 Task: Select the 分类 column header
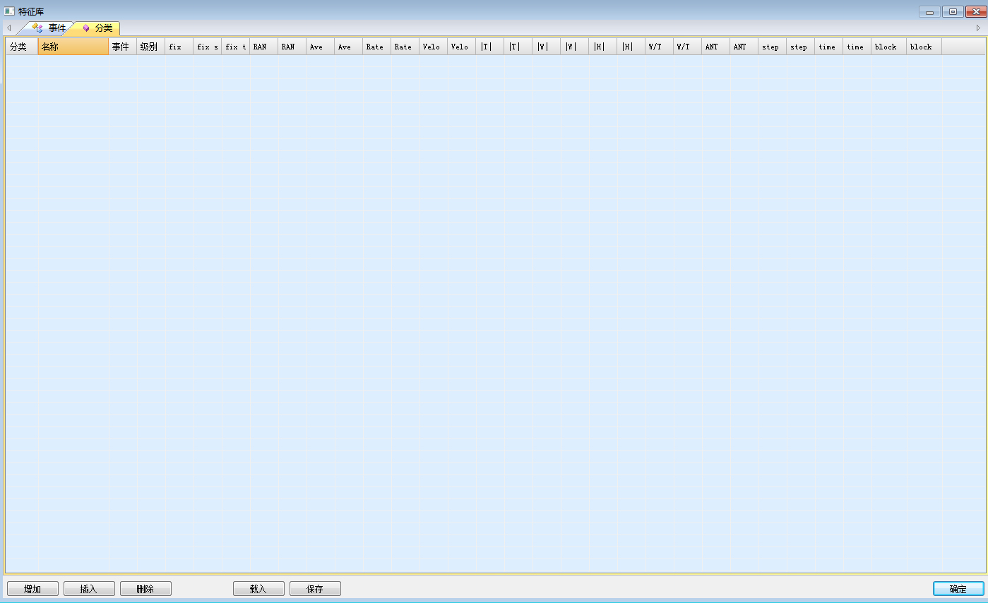(22, 47)
